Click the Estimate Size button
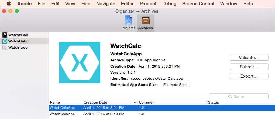Image resolution: width=275 pixels, height=119 pixels. pos(175,85)
